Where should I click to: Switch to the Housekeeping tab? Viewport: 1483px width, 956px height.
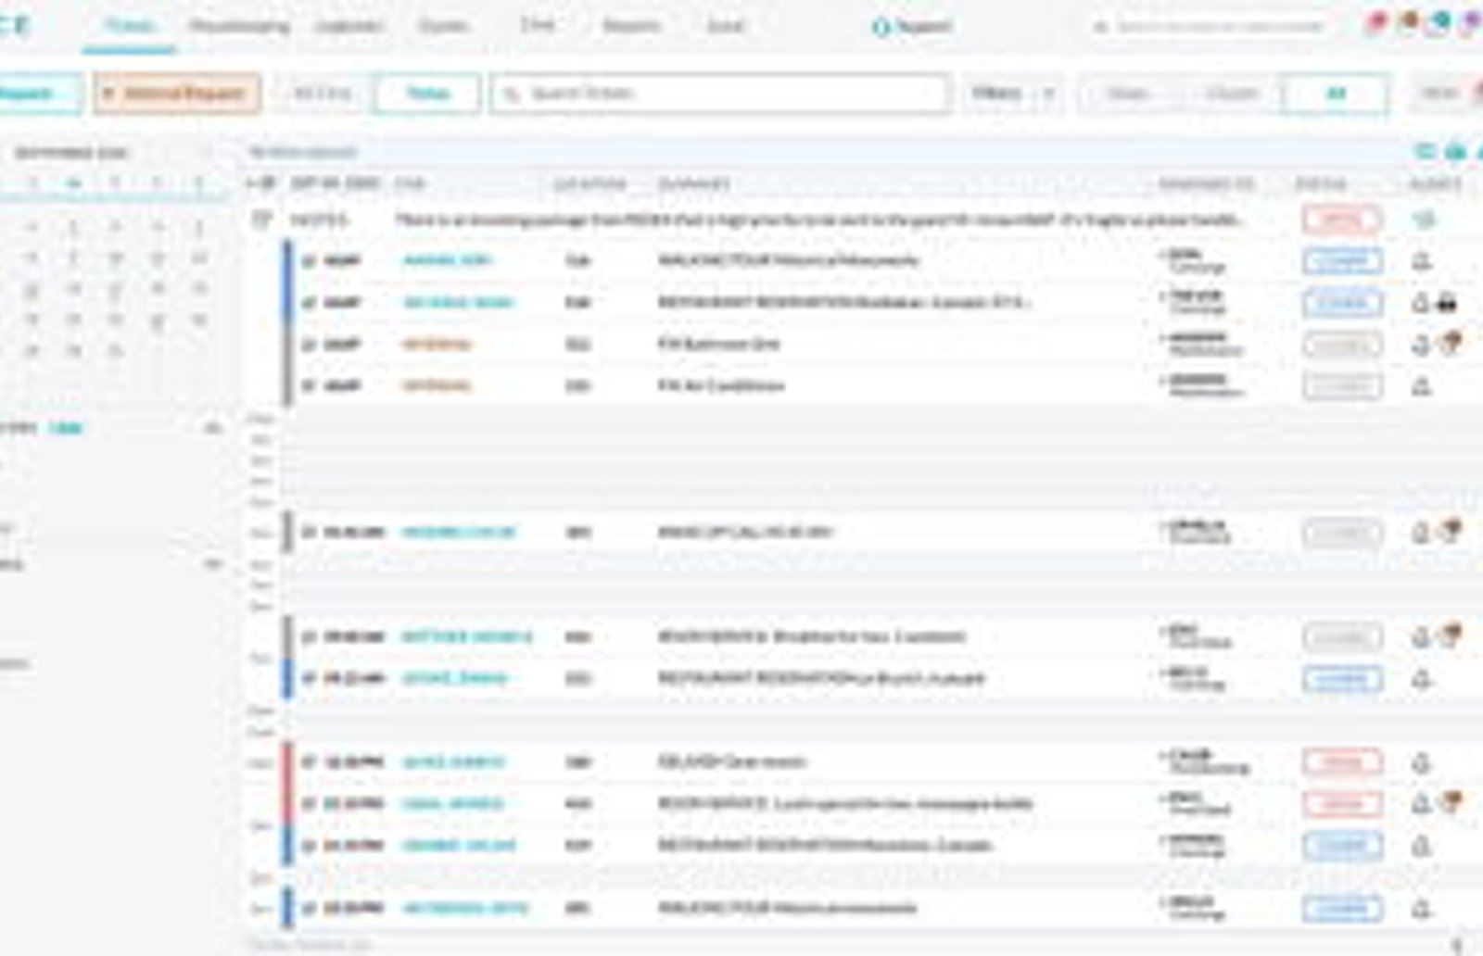[239, 26]
